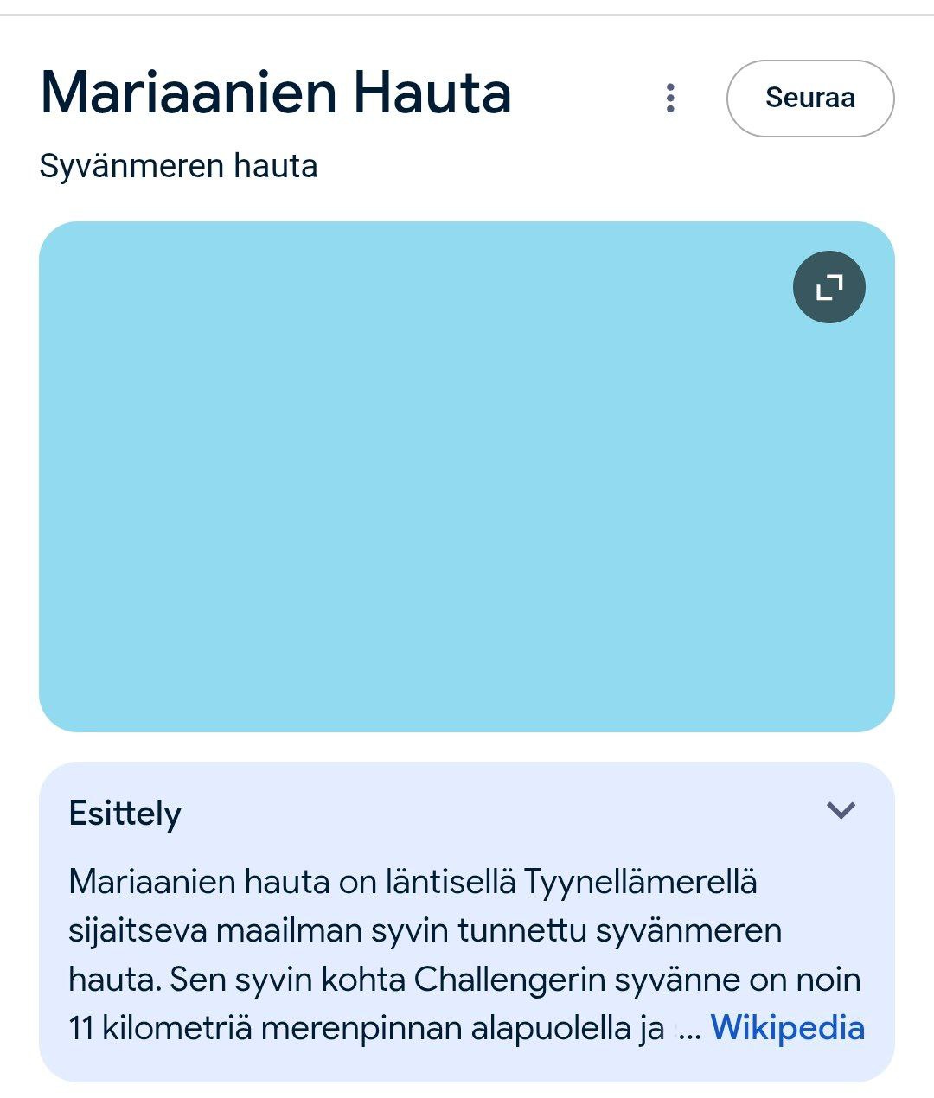Click the Mariaanien Hauta title
The height and width of the screenshot is (1098, 934).
(x=276, y=93)
